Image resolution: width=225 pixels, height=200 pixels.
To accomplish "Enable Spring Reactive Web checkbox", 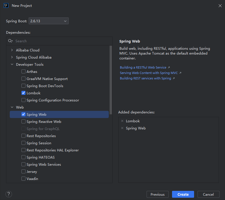I will (23, 121).
